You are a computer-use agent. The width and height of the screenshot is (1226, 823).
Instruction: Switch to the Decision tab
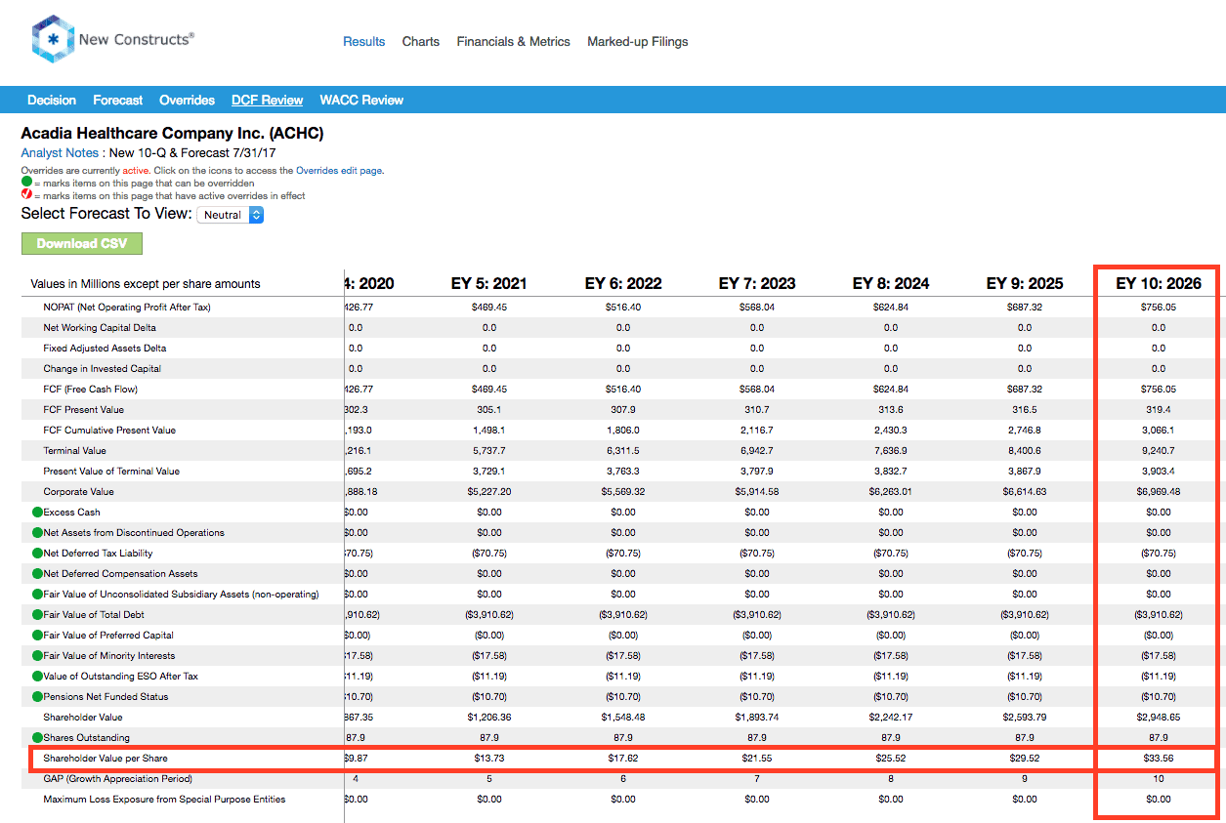[52, 101]
